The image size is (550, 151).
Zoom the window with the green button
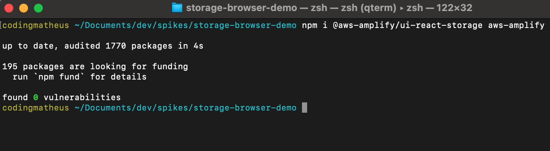[x=38, y=8]
